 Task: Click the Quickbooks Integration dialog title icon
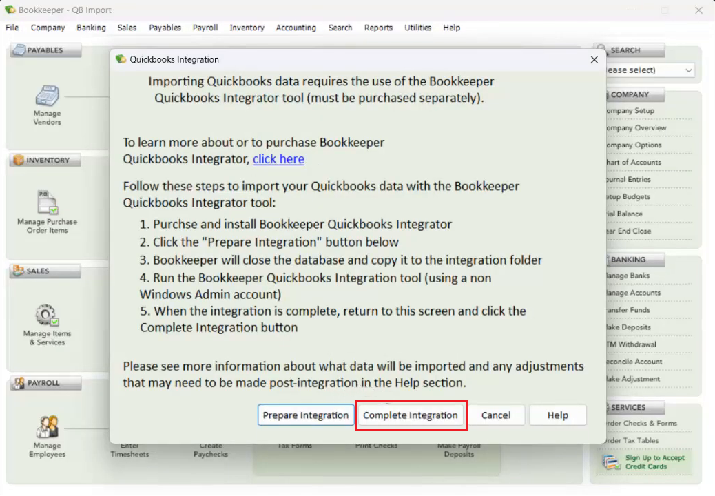pos(121,59)
